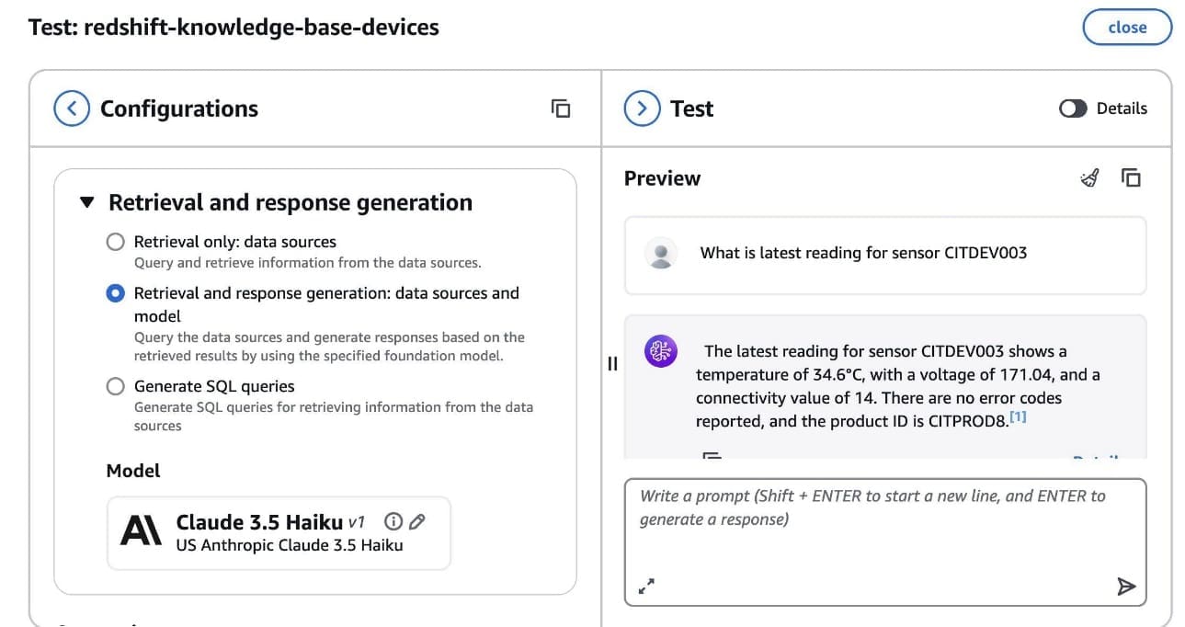Image resolution: width=1185 pixels, height=627 pixels.
Task: Collapse the Configurations panel with left chevron
Action: pos(72,108)
